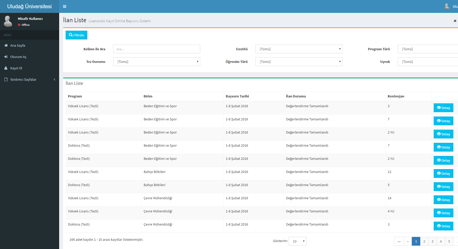Screen dimensions: 458x249
Task: Go to pagination page 2
Action: [424, 241]
